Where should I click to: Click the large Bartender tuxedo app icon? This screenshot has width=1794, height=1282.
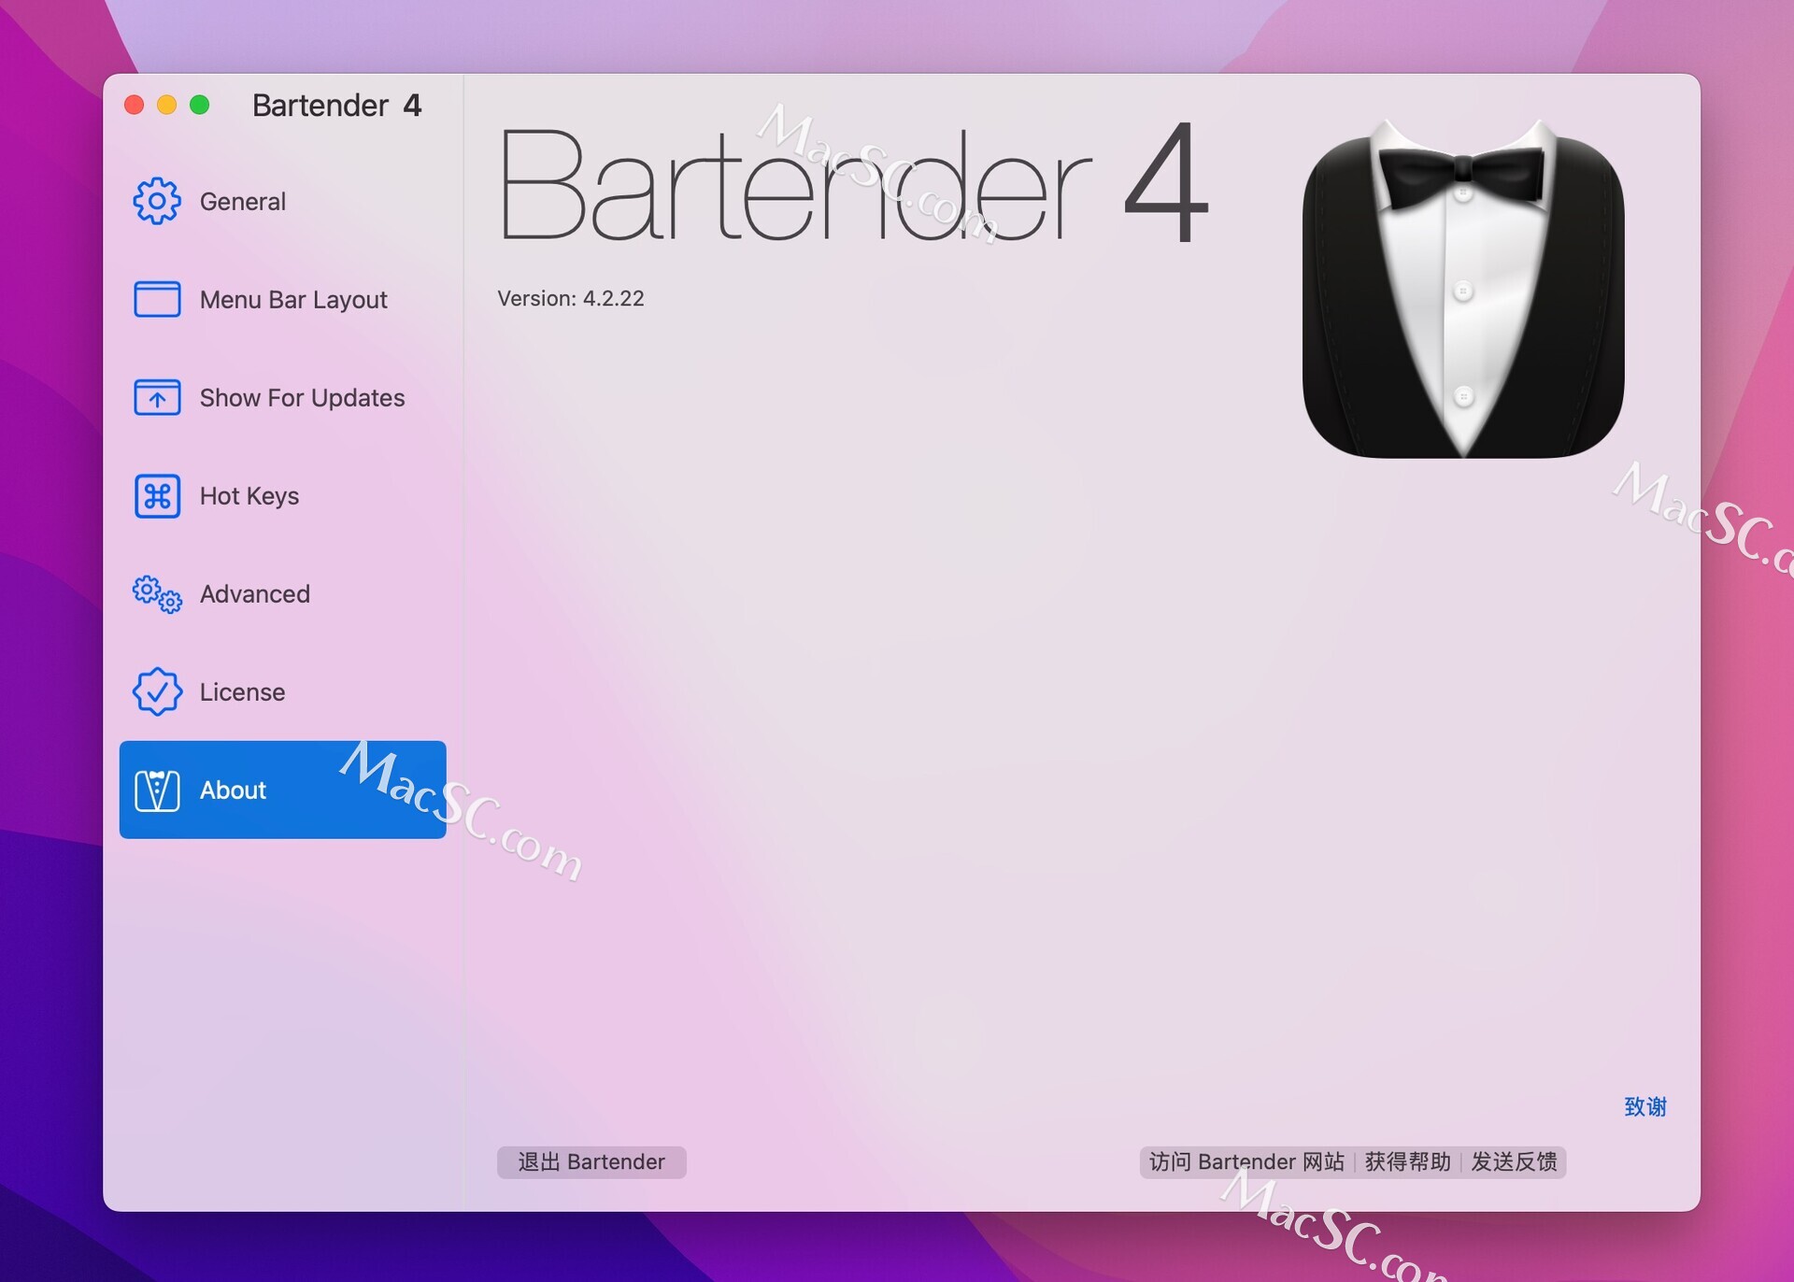(x=1463, y=288)
